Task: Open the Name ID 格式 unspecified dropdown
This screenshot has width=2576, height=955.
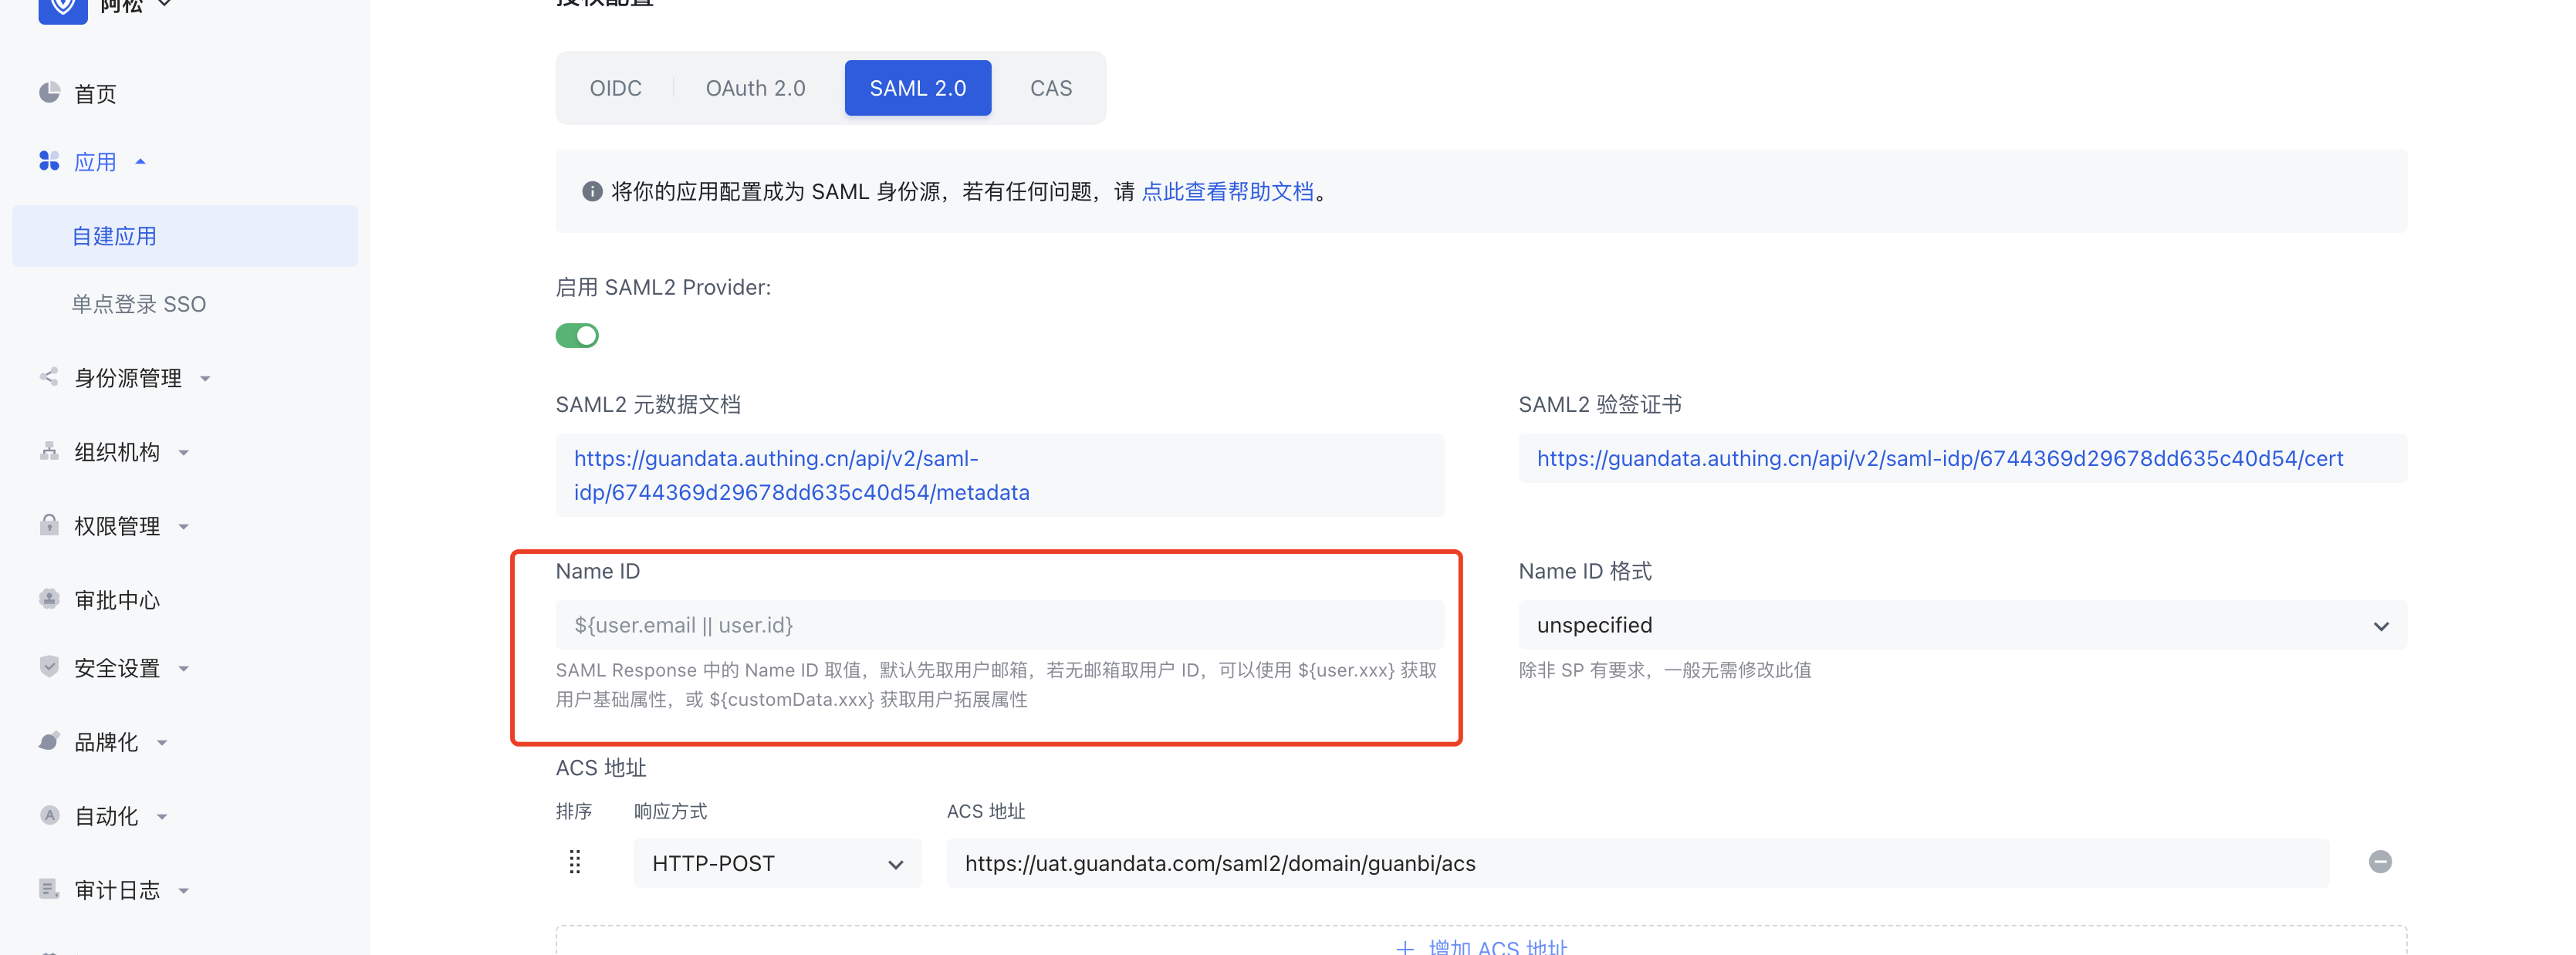Action: click(x=1962, y=626)
